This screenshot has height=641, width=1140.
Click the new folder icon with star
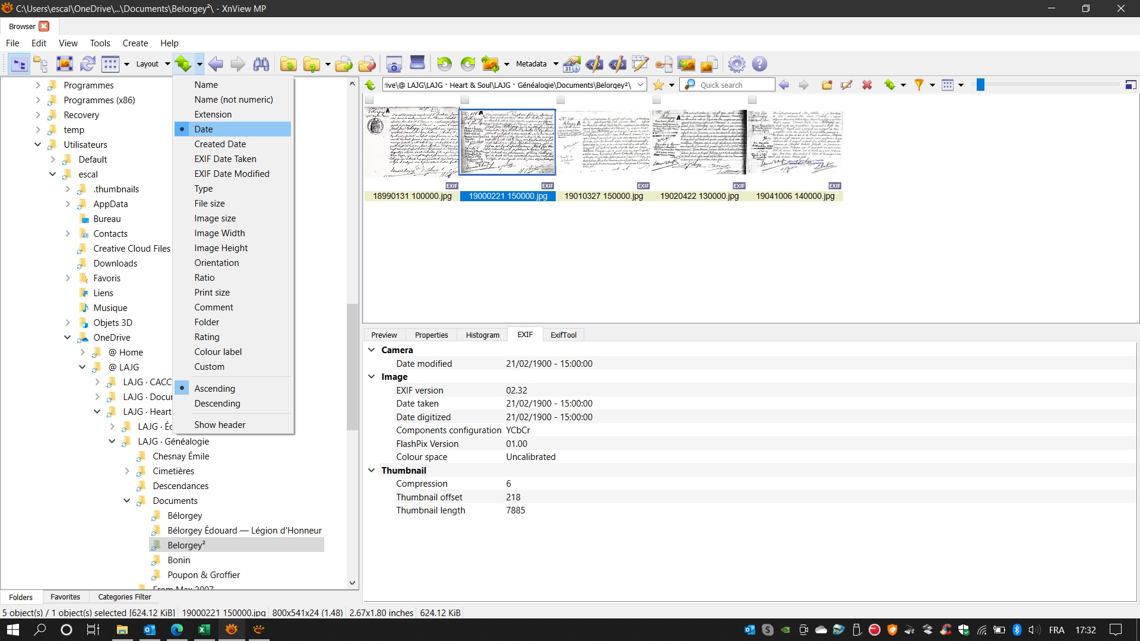(x=826, y=85)
